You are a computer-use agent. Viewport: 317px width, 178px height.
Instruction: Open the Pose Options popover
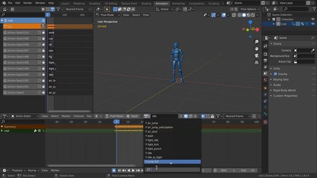pyautogui.click(x=250, y=9)
